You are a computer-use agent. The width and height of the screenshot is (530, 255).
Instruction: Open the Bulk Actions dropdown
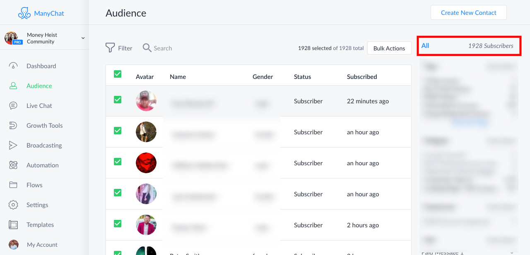pyautogui.click(x=389, y=48)
